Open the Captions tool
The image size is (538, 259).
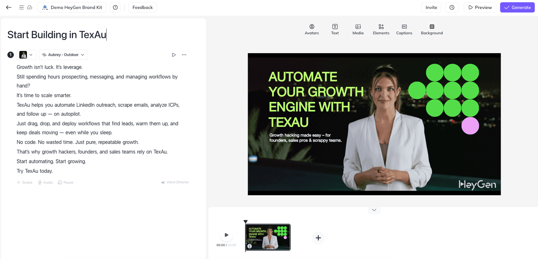tap(404, 29)
